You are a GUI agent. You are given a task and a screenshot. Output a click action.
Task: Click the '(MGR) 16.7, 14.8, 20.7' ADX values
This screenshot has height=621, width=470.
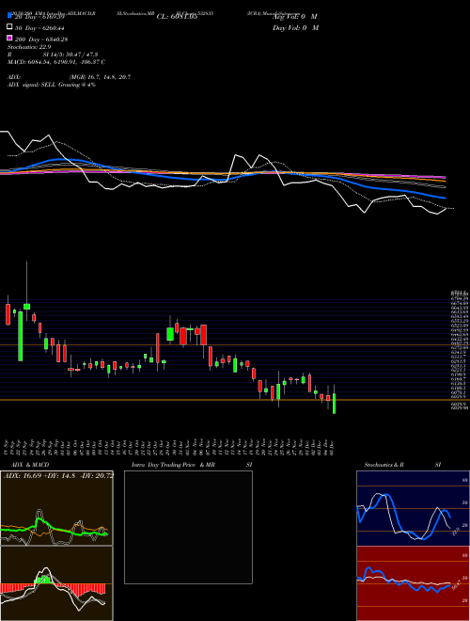[100, 77]
